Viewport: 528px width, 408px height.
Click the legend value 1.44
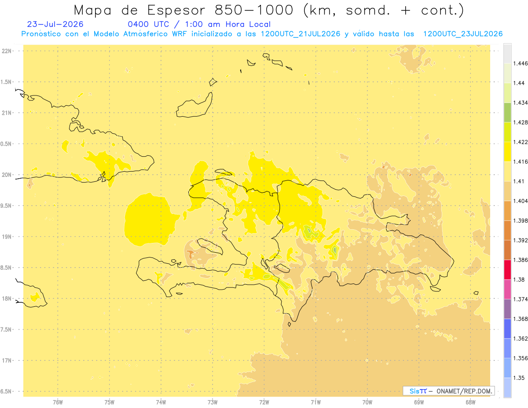click(x=519, y=83)
